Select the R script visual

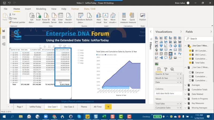175,54
